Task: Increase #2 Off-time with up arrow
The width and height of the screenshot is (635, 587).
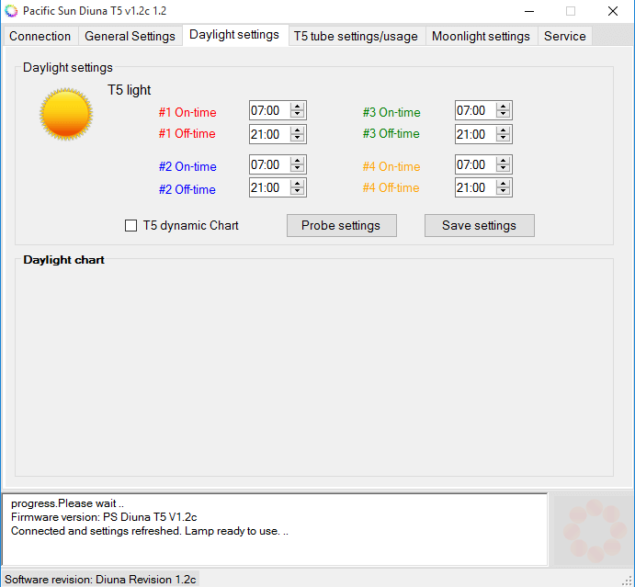Action: [x=297, y=184]
